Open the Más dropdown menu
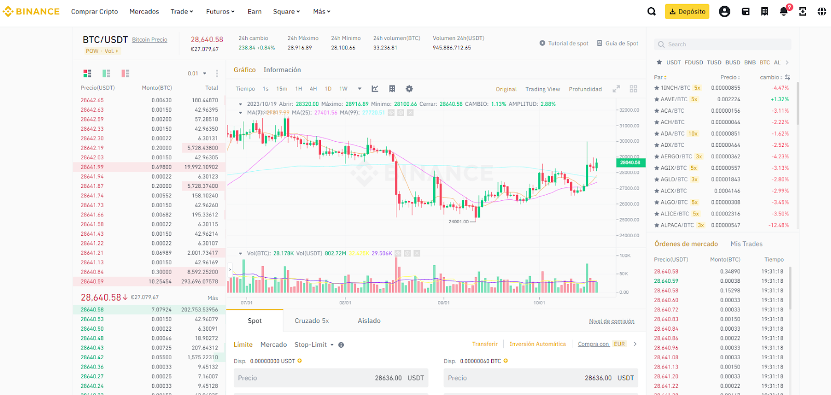This screenshot has height=395, width=831. 321,11
